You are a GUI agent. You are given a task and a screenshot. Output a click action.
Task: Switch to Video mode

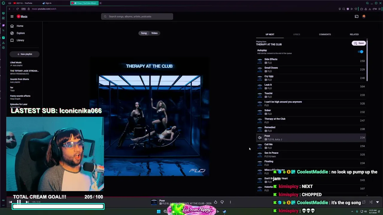154,33
